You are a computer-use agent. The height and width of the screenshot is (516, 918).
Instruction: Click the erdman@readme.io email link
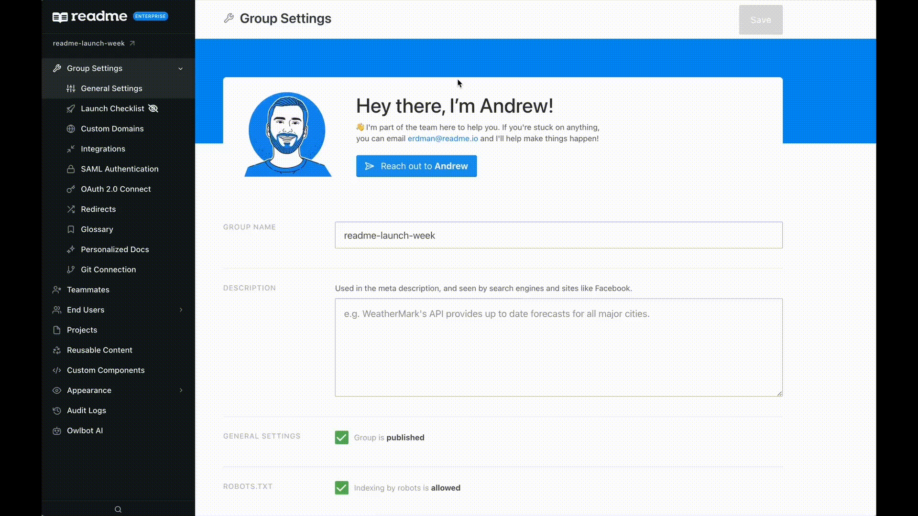443,139
